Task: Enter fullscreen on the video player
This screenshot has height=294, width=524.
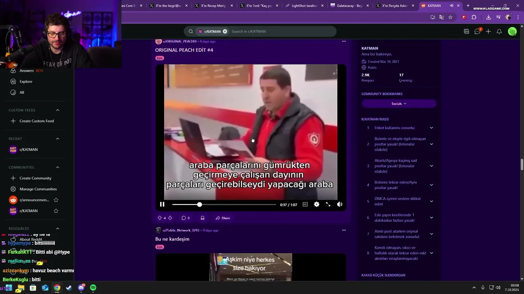Action: (328, 205)
